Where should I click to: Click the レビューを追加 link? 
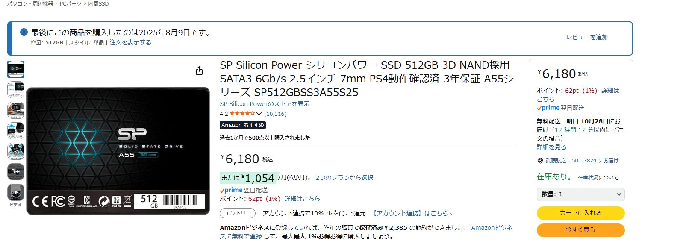(x=587, y=37)
